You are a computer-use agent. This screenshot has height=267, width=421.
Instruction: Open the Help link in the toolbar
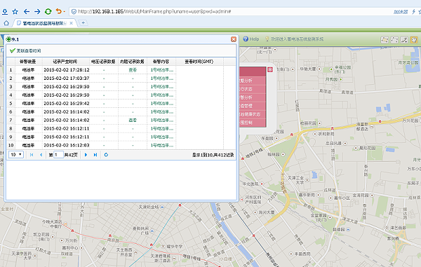pos(254,39)
